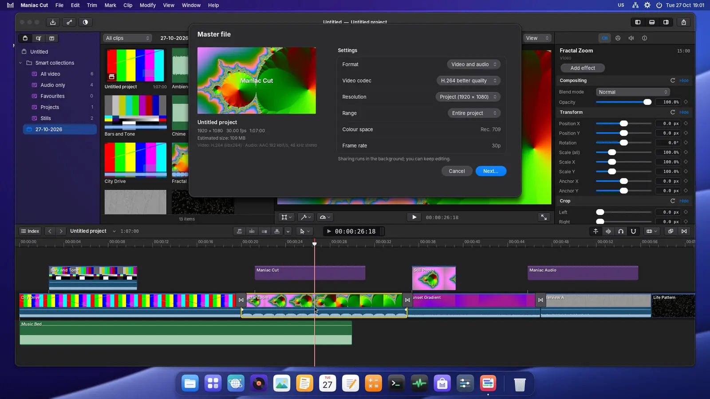Open the Clip menu

pyautogui.click(x=128, y=5)
